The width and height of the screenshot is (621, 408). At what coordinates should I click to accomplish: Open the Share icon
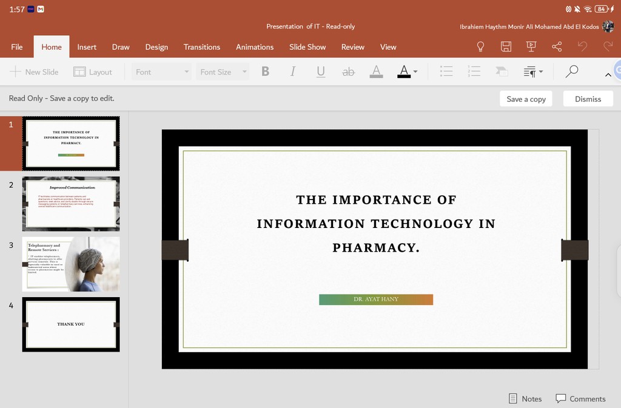click(557, 47)
